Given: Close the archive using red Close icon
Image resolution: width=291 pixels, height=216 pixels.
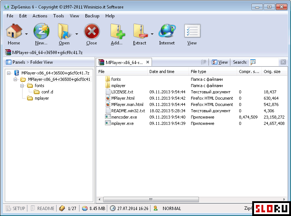Looking at the screenshot, I should tap(91, 31).
